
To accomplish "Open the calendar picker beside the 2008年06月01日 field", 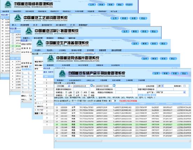I will 92,86.
